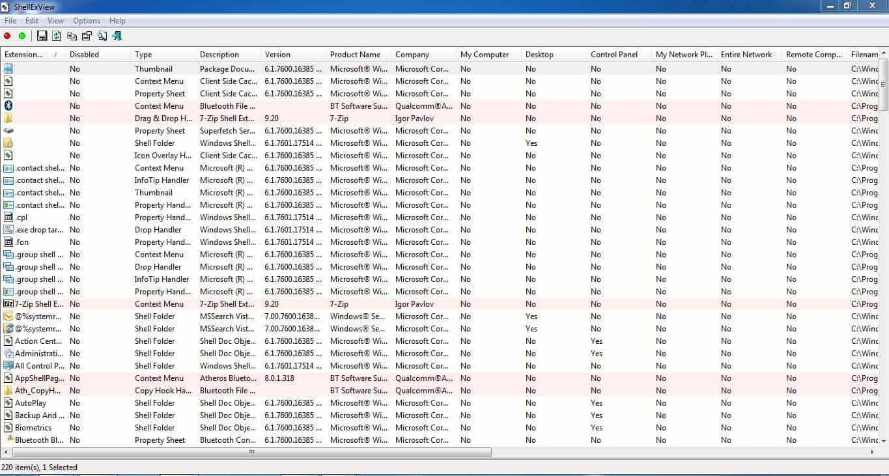Click the red Disable Selected Items icon
This screenshot has height=476, width=889.
tap(7, 36)
